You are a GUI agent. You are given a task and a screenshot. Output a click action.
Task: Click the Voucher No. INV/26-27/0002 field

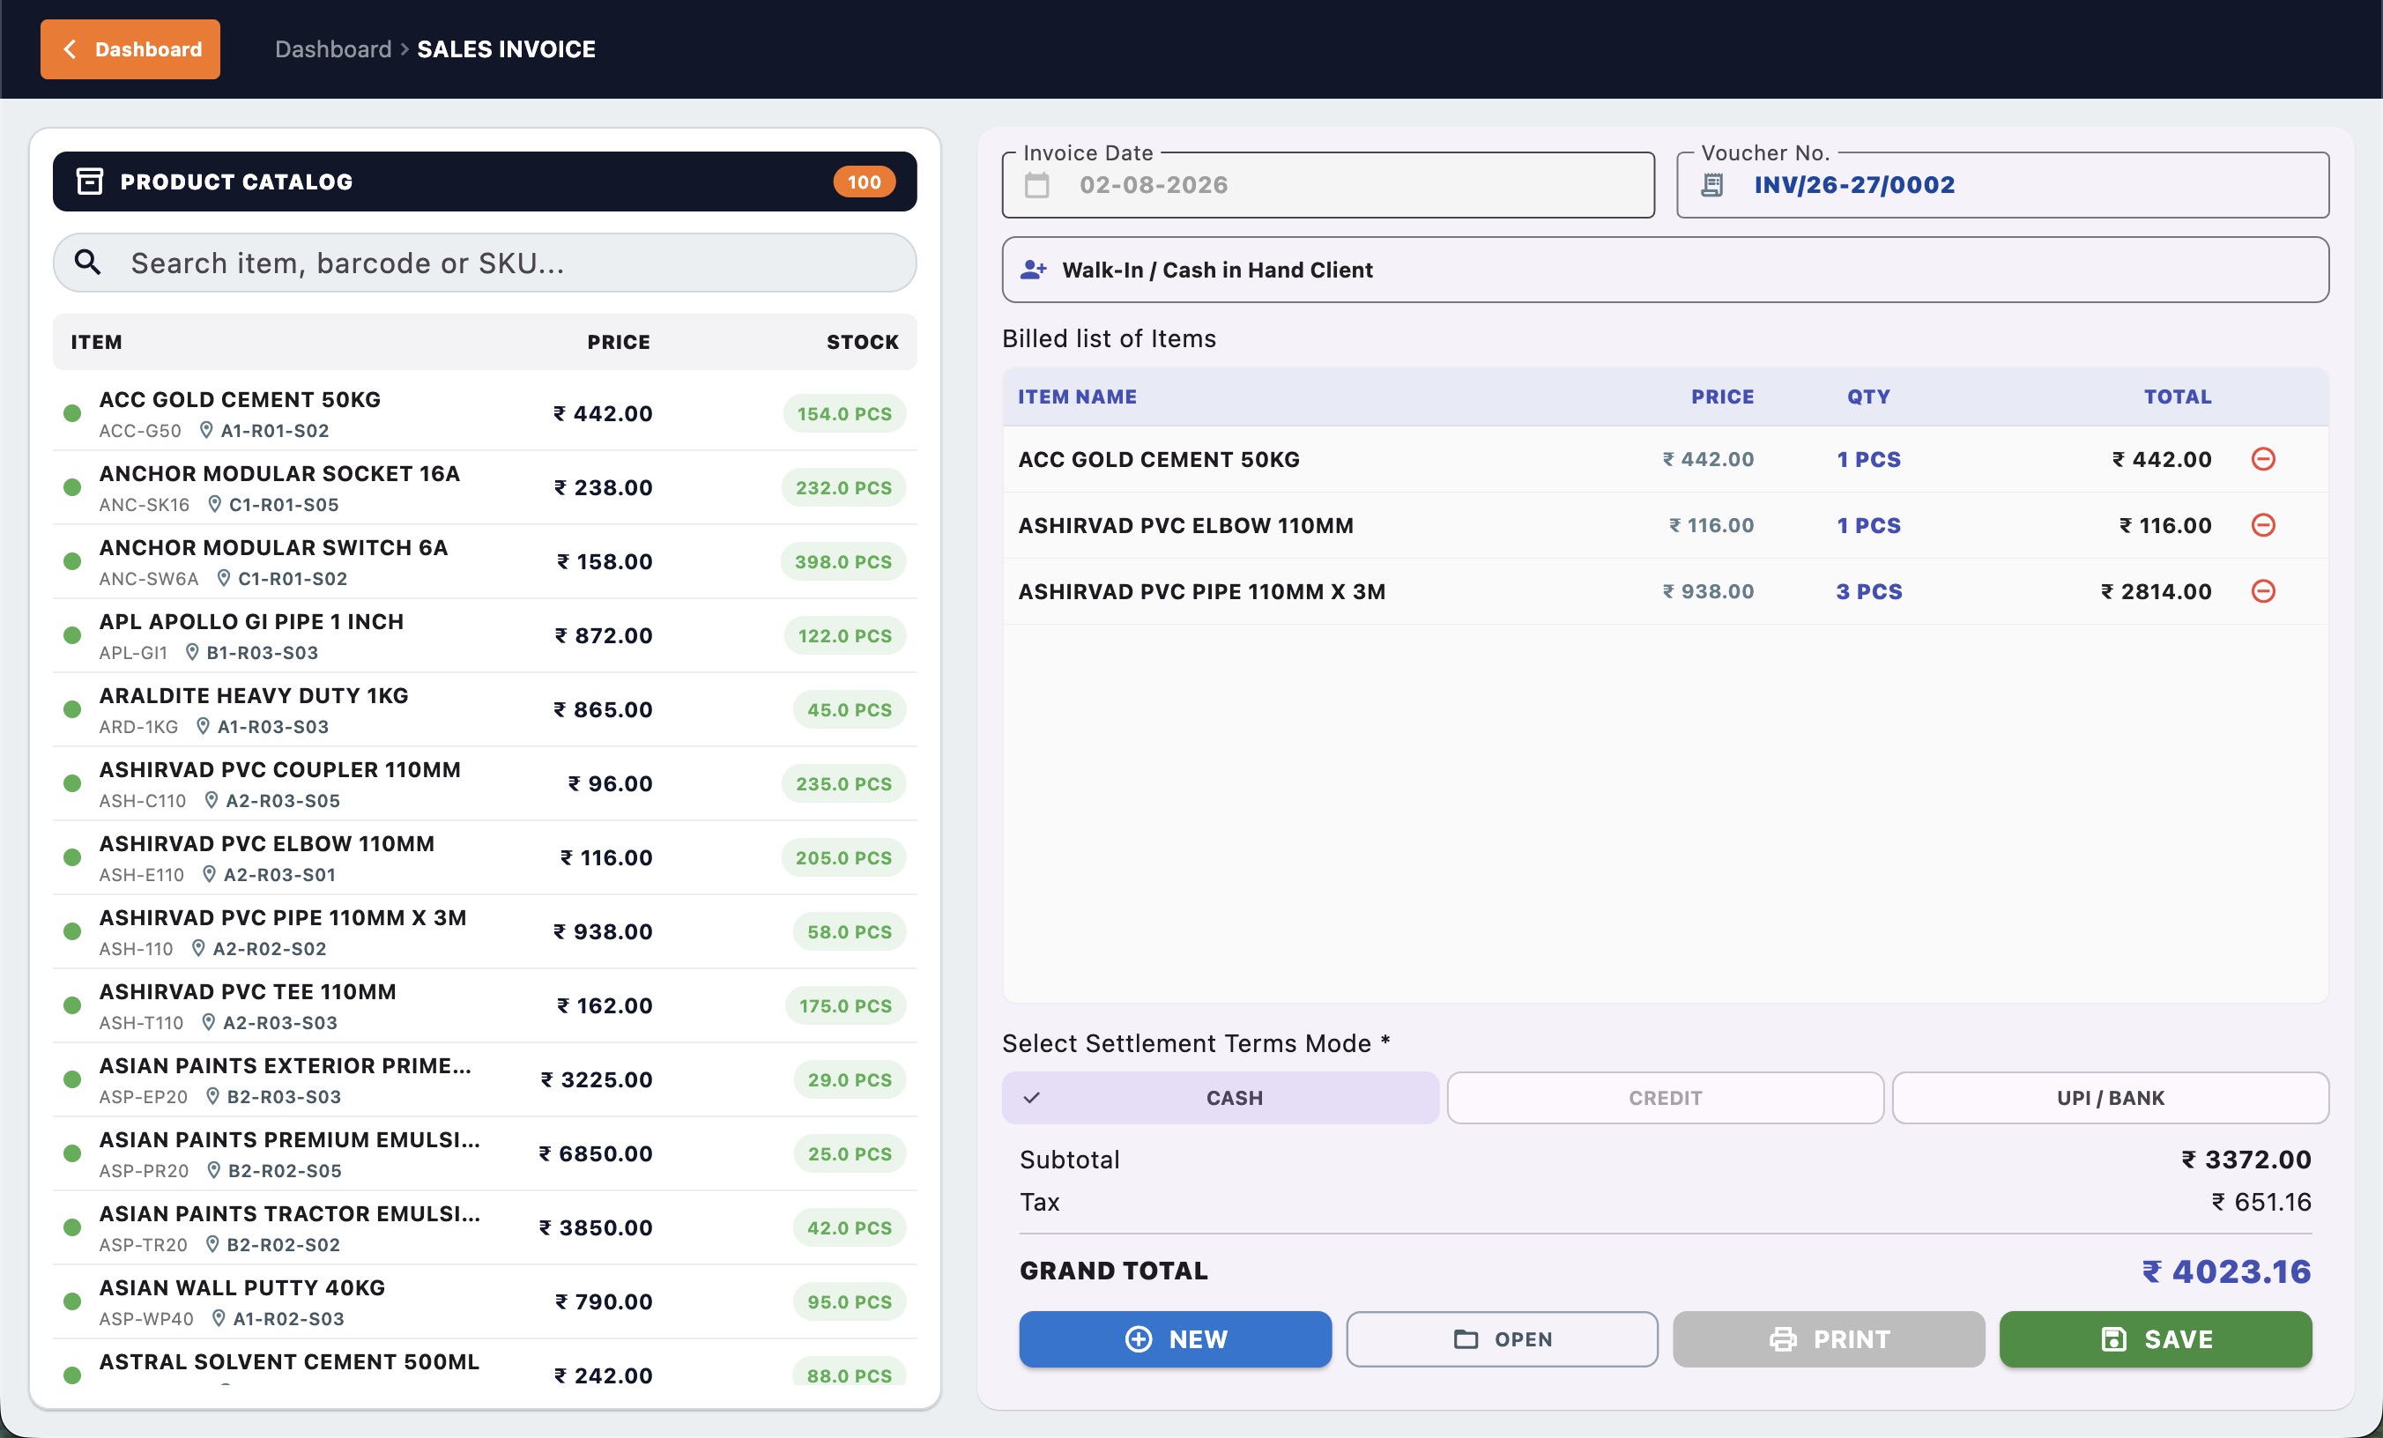[2003, 185]
